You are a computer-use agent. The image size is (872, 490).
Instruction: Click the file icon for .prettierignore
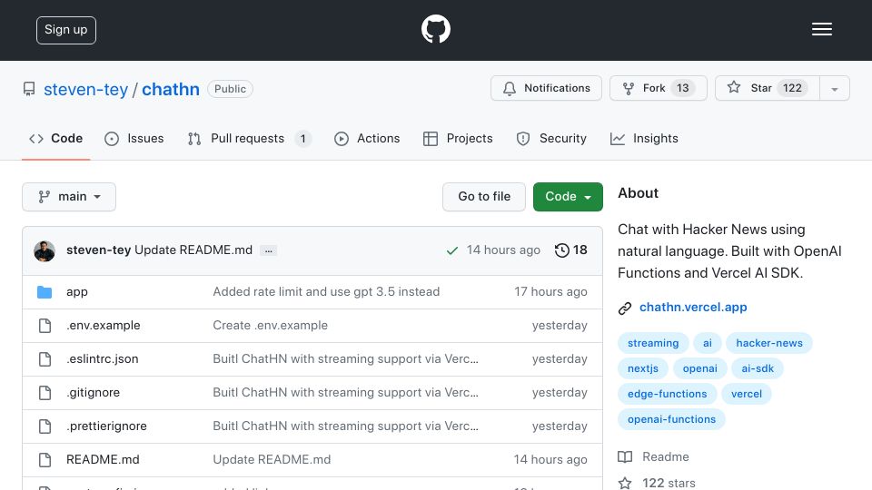45,426
